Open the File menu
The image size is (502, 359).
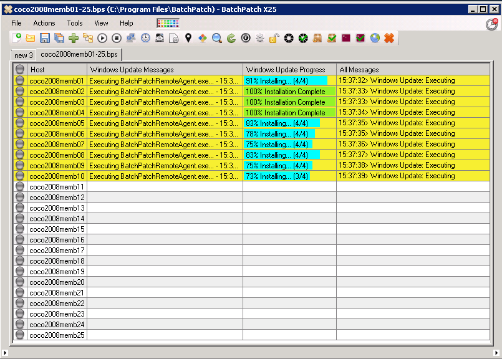(16, 23)
